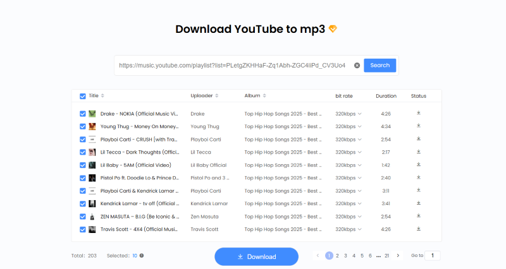Click uploader 'Kendrick Lamar' in its row

pyautogui.click(x=209, y=203)
